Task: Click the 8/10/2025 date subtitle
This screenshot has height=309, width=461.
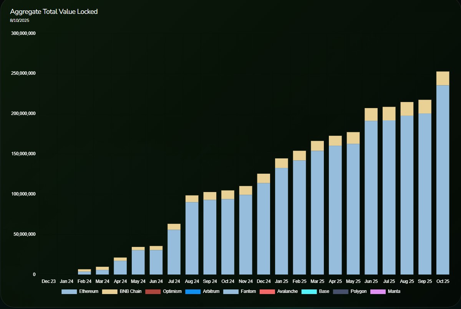Action: point(20,20)
